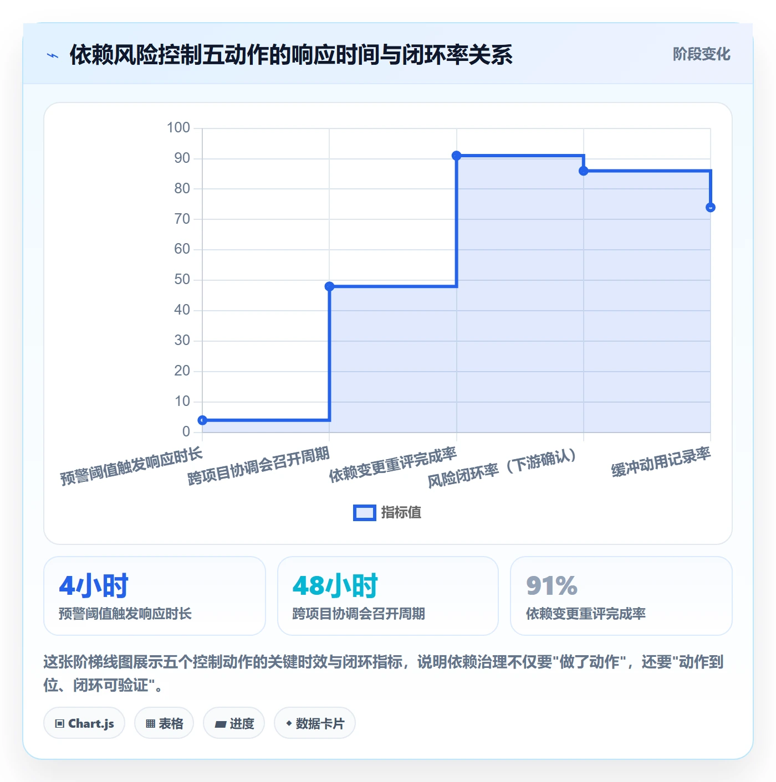Click the y-axis value 50
776x782 pixels.
[182, 280]
